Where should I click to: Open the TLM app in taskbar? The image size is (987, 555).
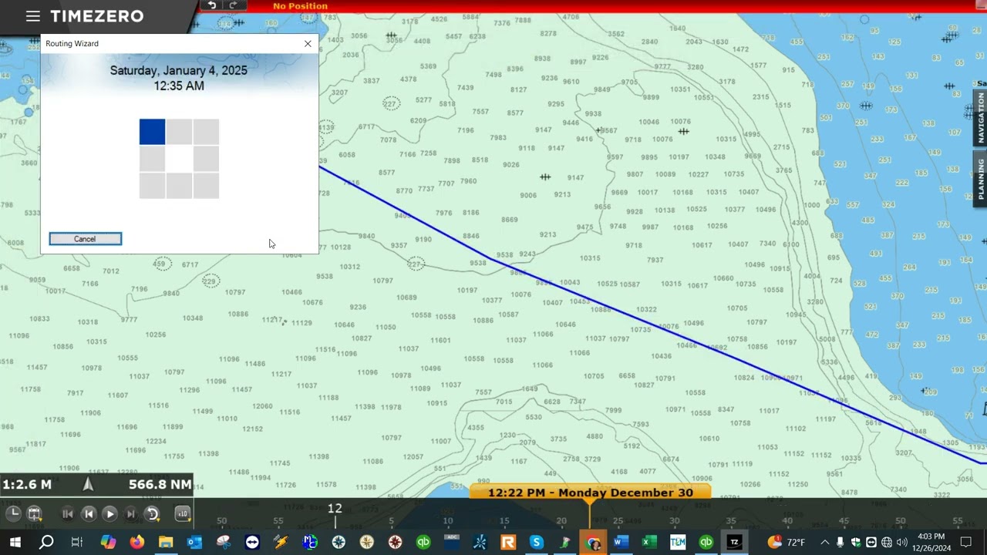coord(678,543)
